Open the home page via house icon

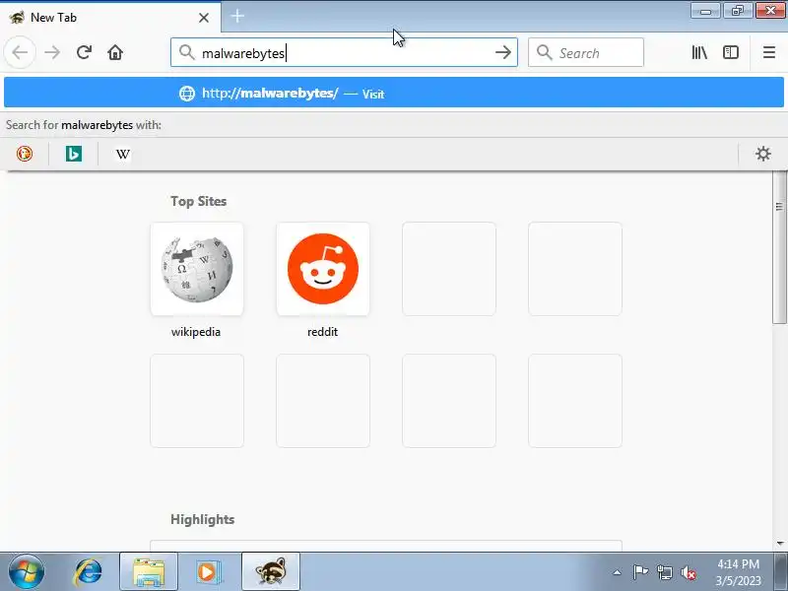pos(115,52)
